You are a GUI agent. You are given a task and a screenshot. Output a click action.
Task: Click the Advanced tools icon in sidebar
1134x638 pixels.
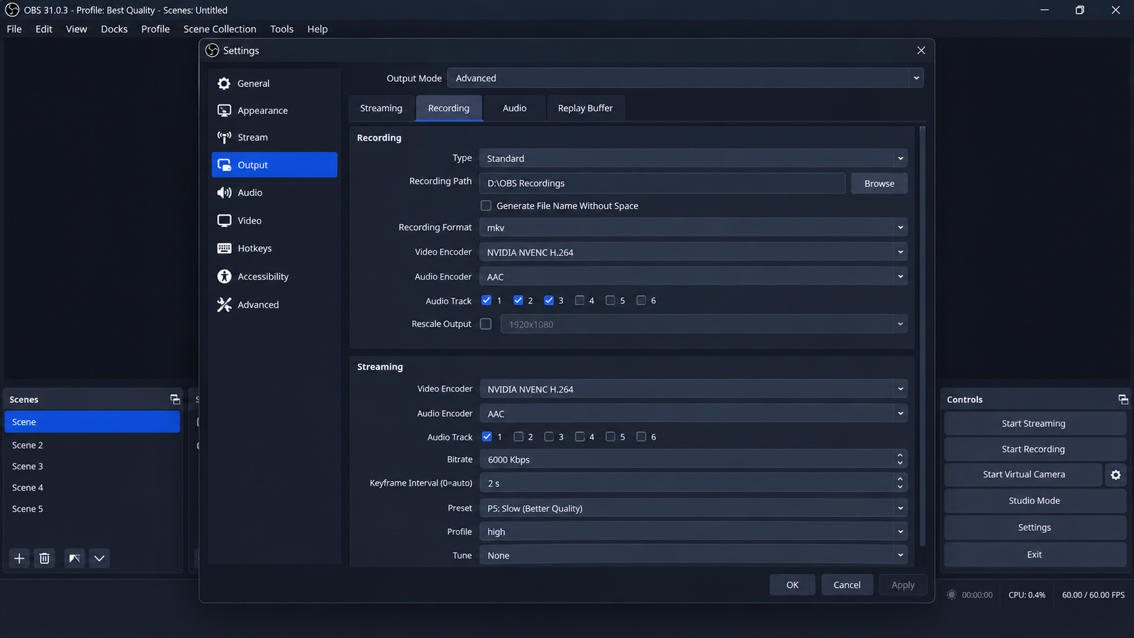[224, 304]
